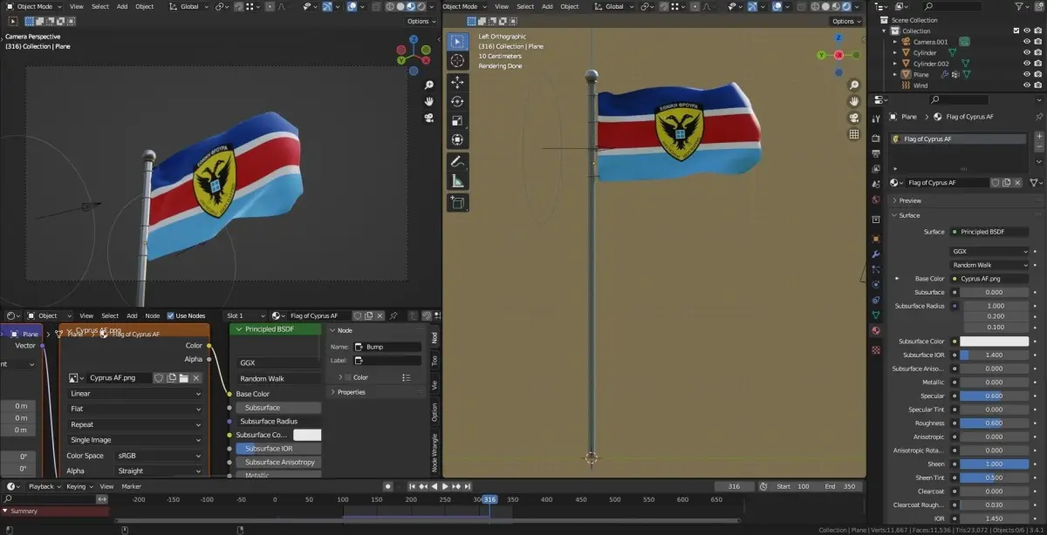Expand Plane in the outliner tree
The height and width of the screenshot is (535, 1047).
895,75
